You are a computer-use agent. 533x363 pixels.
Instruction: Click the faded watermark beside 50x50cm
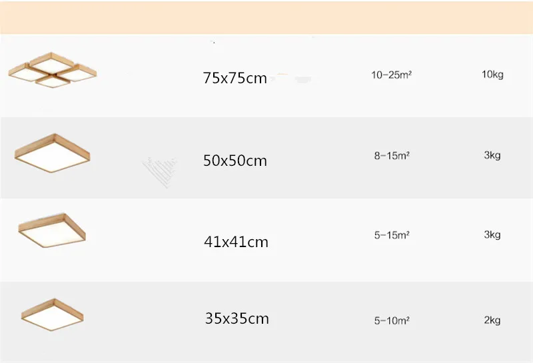159,172
